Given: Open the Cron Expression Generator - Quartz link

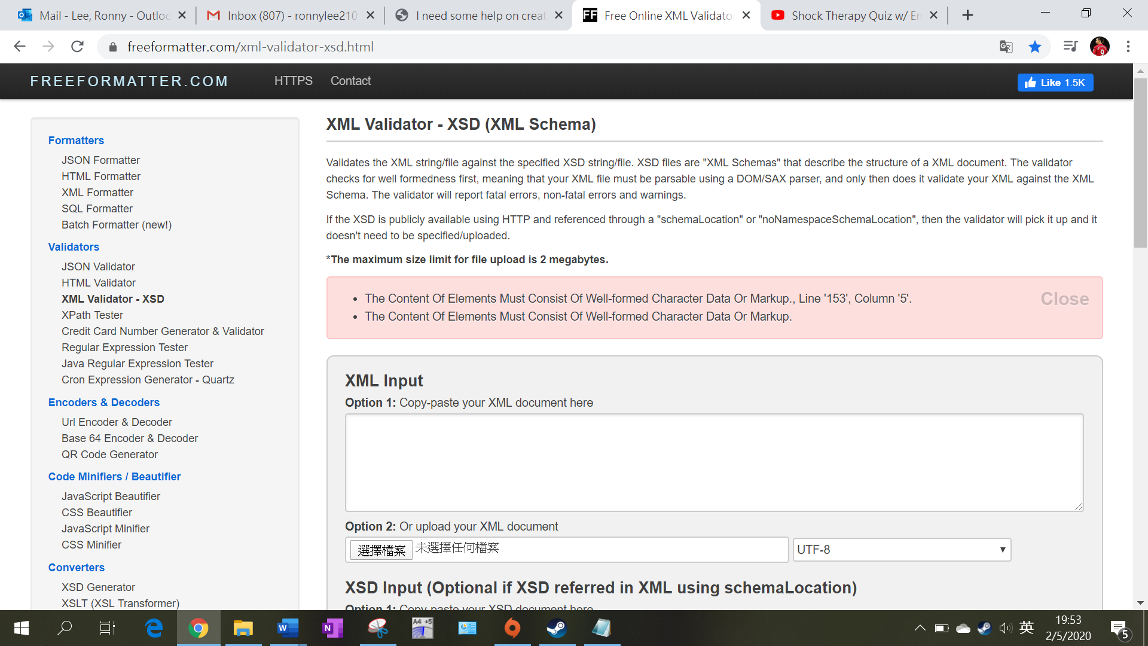Looking at the screenshot, I should coord(148,380).
